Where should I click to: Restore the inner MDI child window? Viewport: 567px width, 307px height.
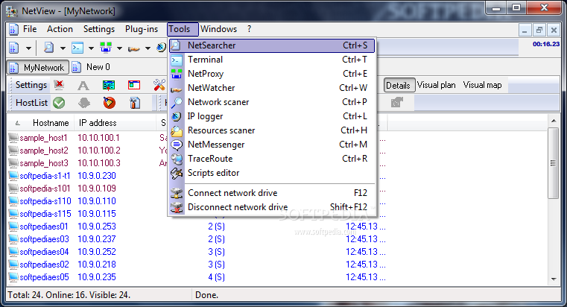tap(539, 31)
